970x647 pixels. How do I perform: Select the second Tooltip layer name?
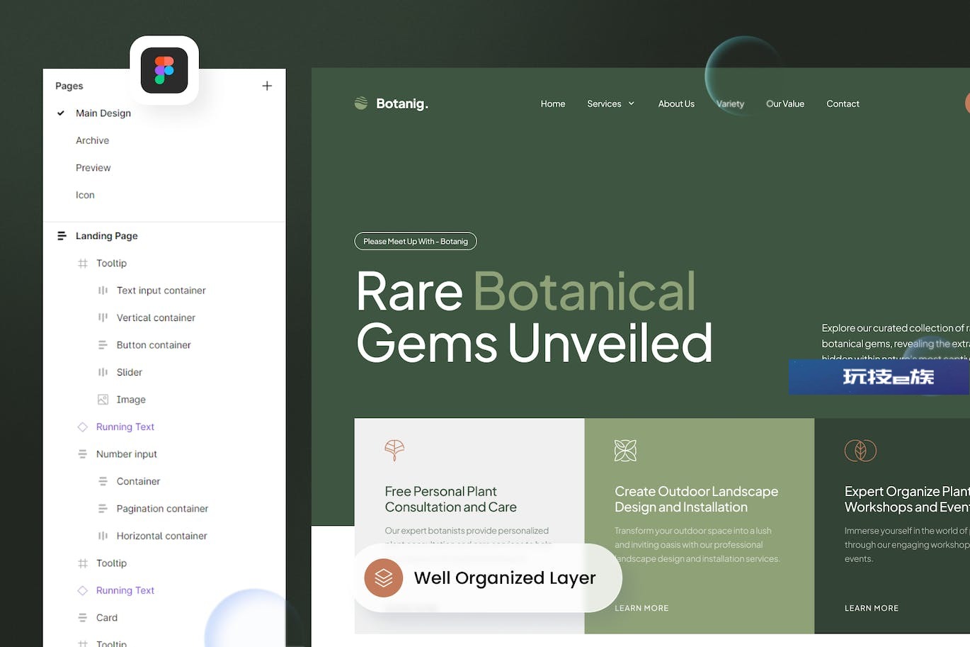[112, 563]
